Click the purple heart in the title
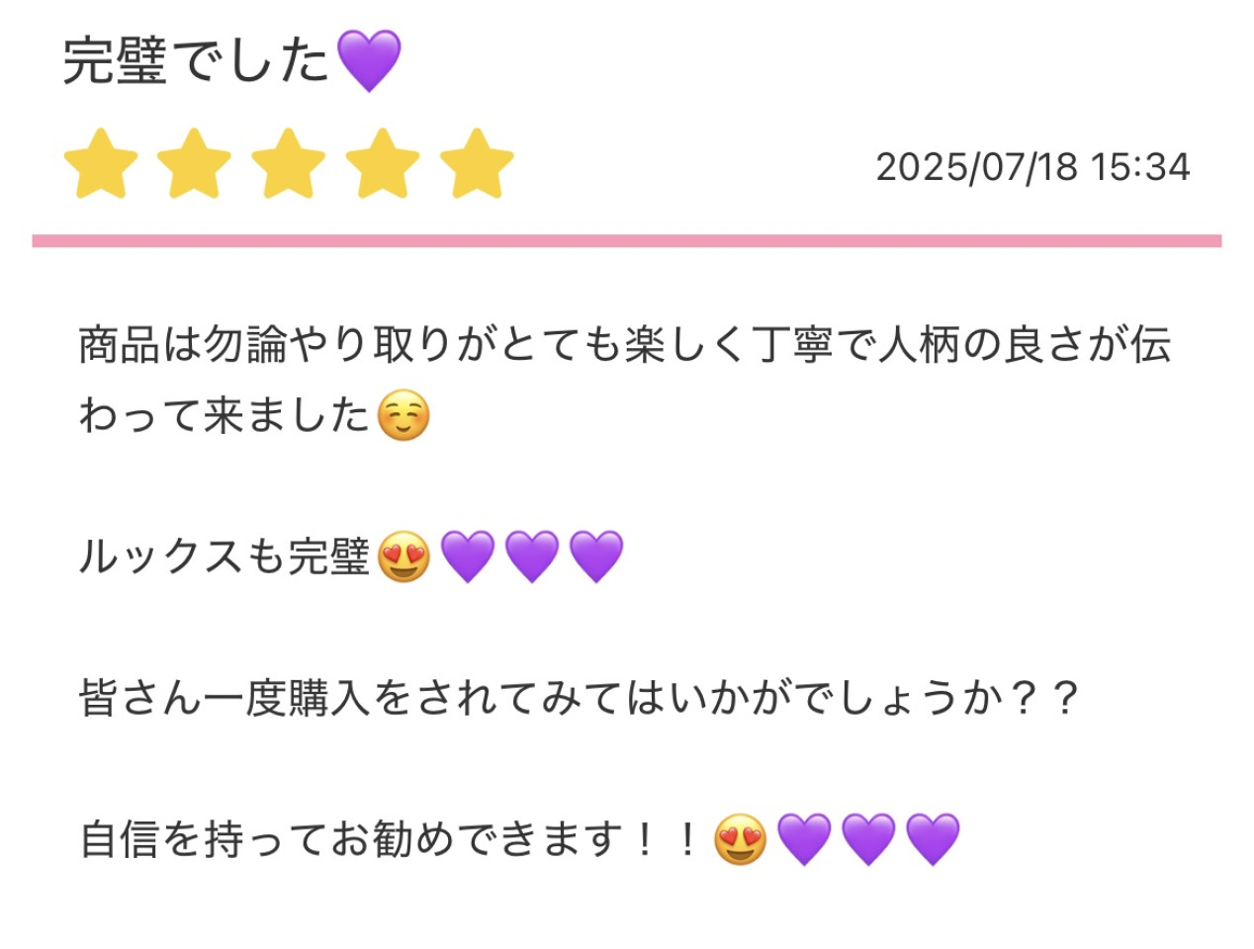This screenshot has height=949, width=1254. [369, 61]
